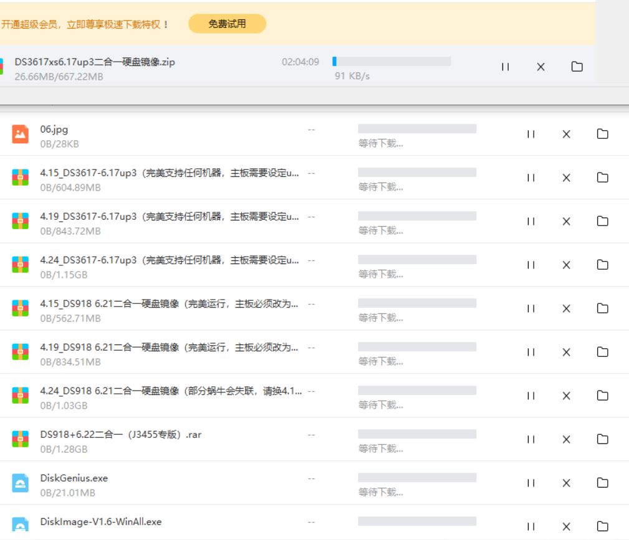Screen dimensions: 629x540
Task: Cancel the DS918+6.22 J3455 rar download
Action: [x=566, y=440]
